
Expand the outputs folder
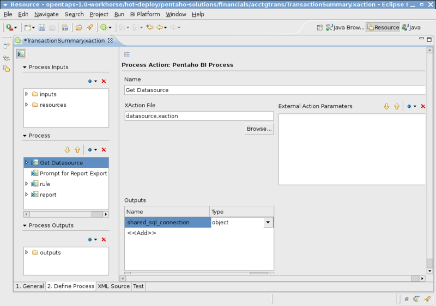click(x=27, y=253)
